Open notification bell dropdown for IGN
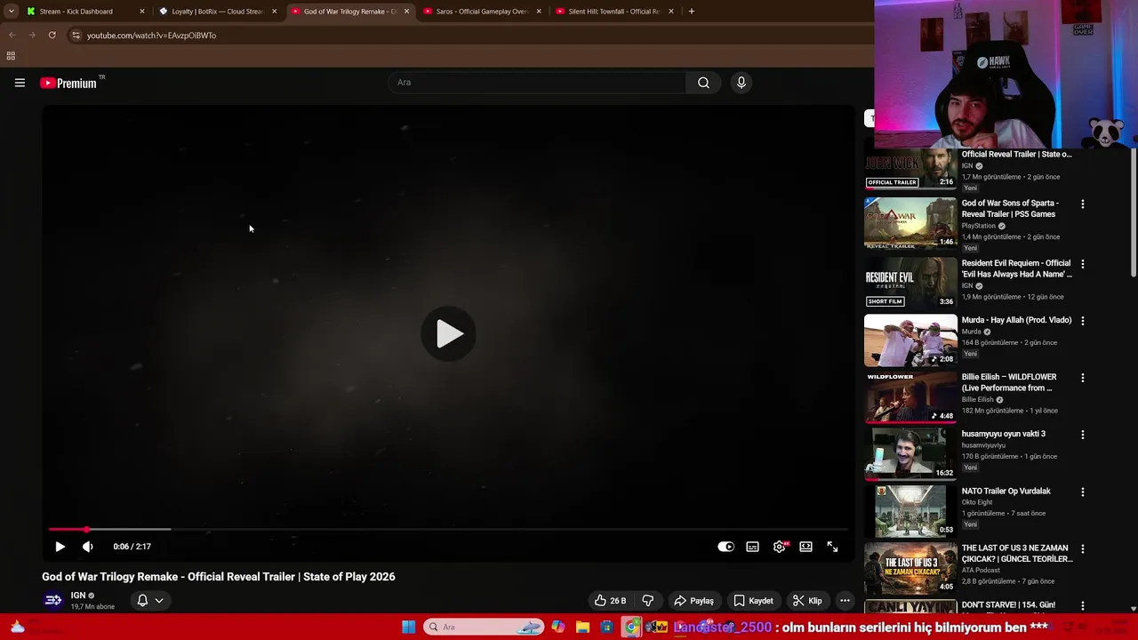This screenshot has height=640, width=1138. 149,601
